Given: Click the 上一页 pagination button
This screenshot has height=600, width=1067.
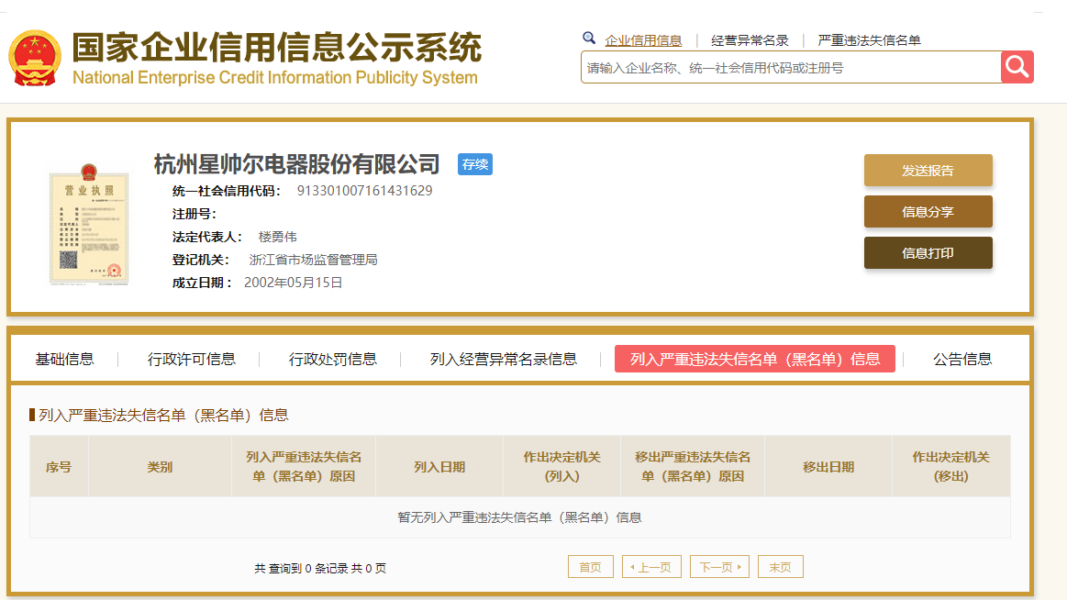Looking at the screenshot, I should [651, 567].
